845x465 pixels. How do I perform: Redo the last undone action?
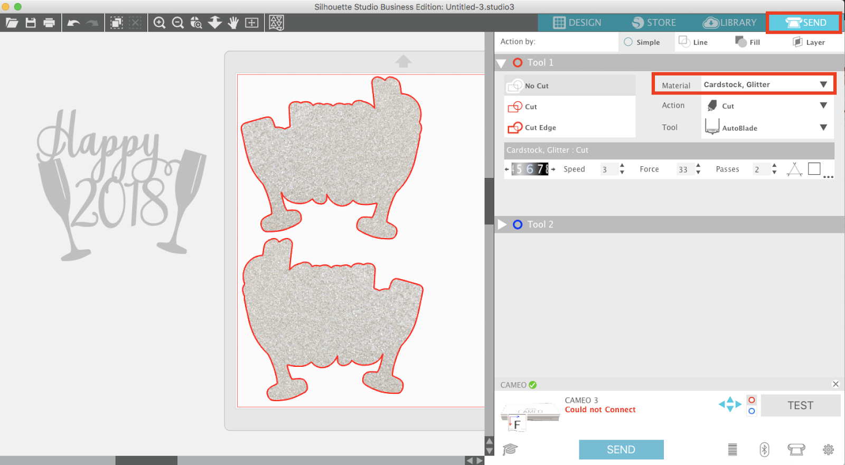point(92,23)
